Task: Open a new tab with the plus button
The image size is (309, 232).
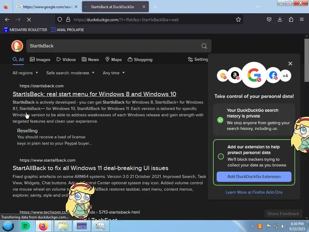Action: pyautogui.click(x=155, y=7)
